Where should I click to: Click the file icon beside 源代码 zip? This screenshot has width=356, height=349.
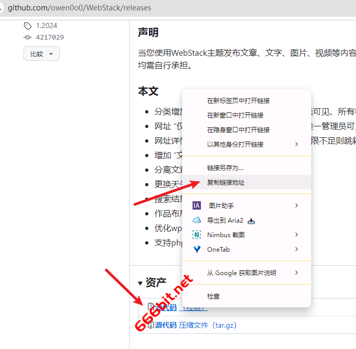pyautogui.click(x=150, y=307)
